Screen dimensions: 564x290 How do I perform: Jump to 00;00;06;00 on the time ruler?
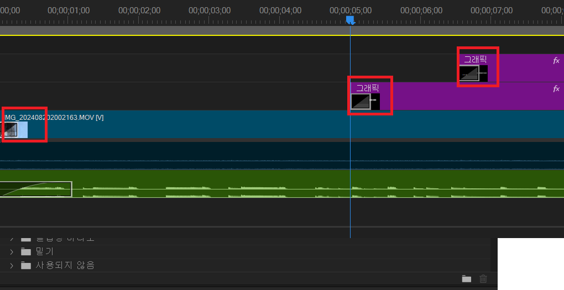(421, 10)
